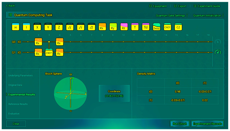Click the Bloch sphere visualization
This screenshot has width=230, height=131.
pos(71,93)
